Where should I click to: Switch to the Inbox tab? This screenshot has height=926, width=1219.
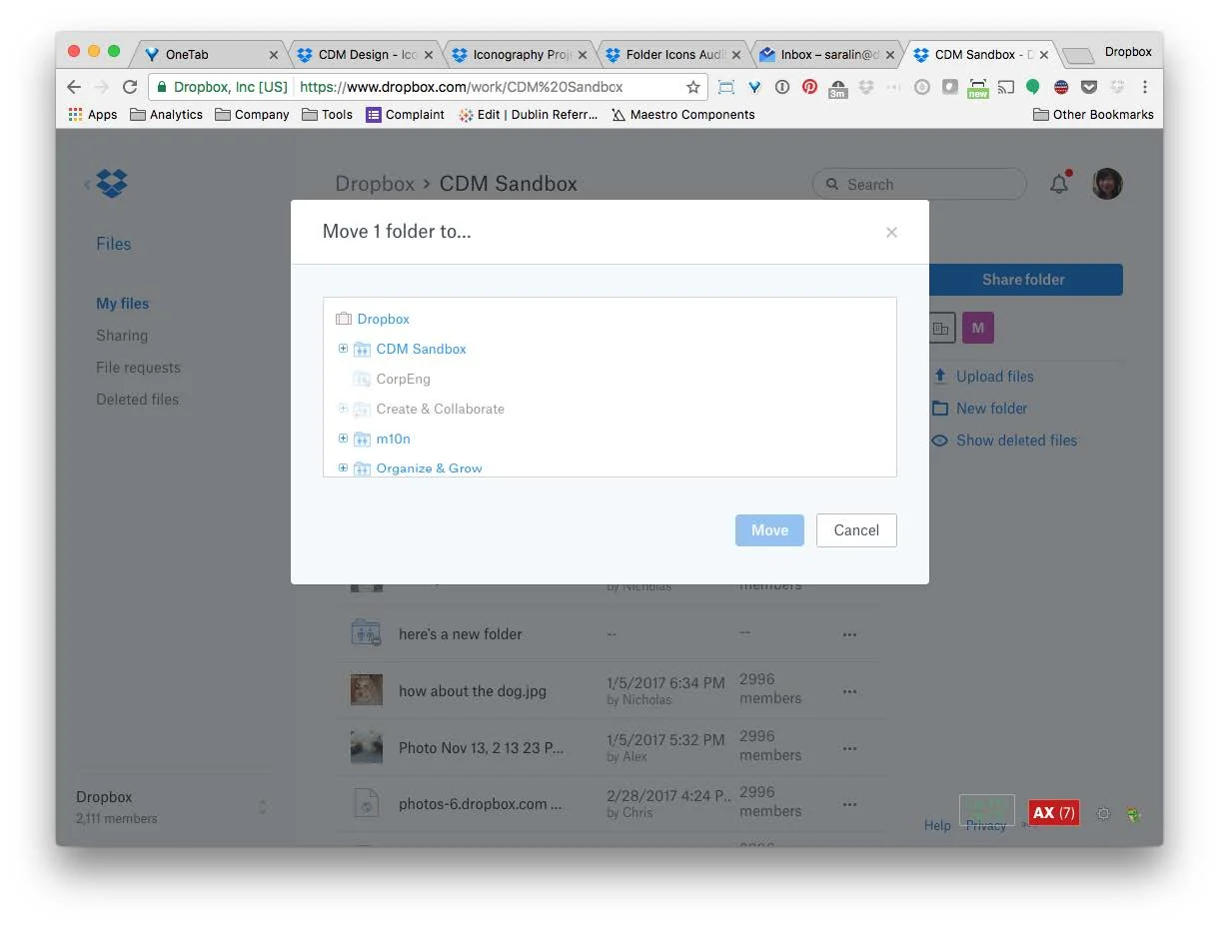828,55
